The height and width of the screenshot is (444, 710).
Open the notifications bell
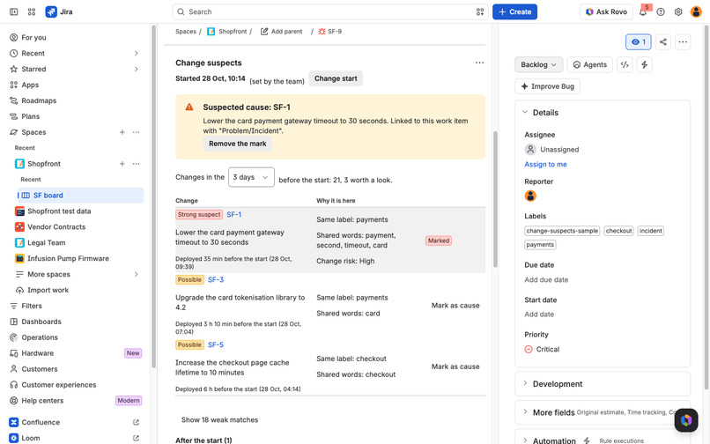pos(642,11)
